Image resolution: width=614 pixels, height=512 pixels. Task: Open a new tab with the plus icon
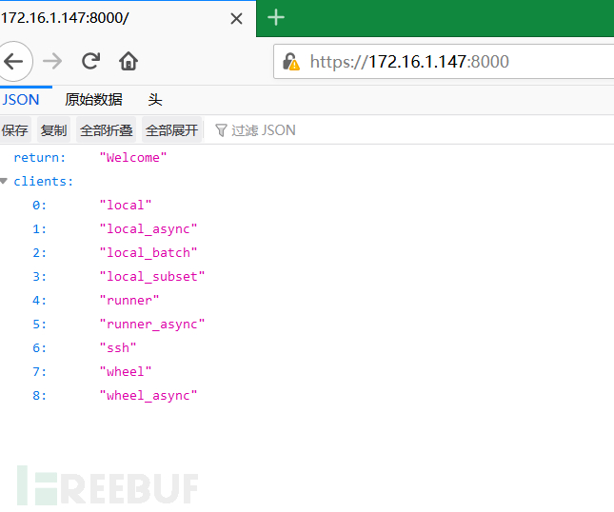[276, 18]
